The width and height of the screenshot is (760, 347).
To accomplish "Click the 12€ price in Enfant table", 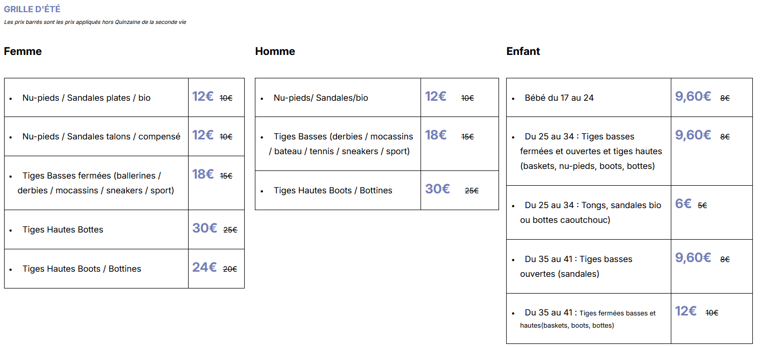I will (686, 311).
